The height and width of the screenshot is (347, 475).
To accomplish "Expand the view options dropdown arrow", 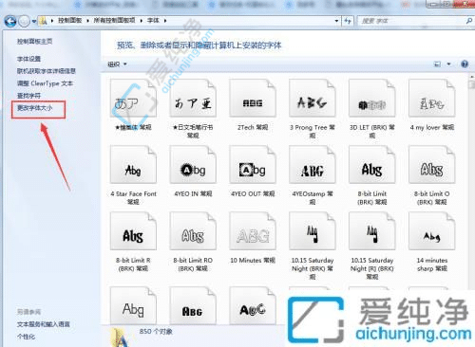I will (448, 64).
